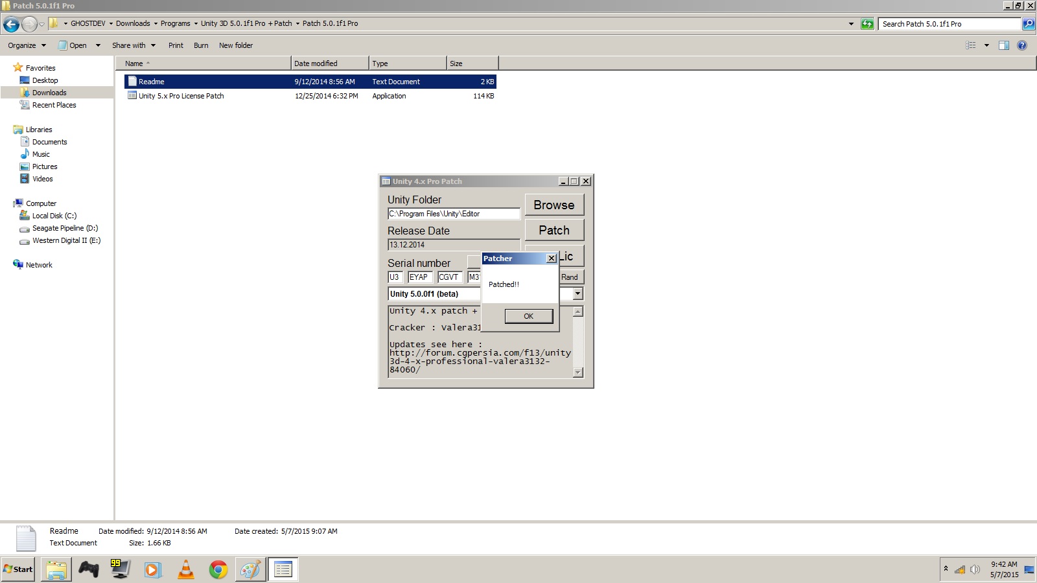Open VLC media player from taskbar
Screen dimensions: 1037x583
(185, 569)
